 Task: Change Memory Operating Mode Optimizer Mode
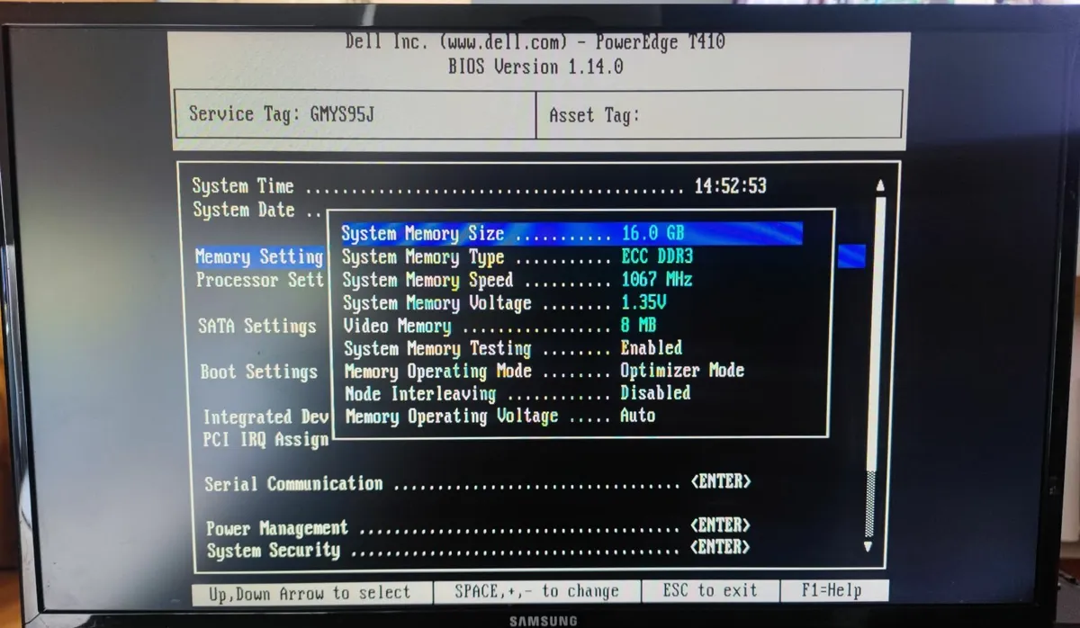(x=682, y=371)
